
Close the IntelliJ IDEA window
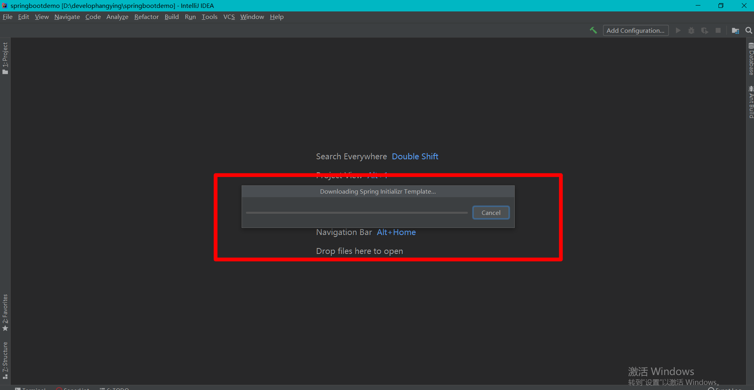(x=744, y=6)
